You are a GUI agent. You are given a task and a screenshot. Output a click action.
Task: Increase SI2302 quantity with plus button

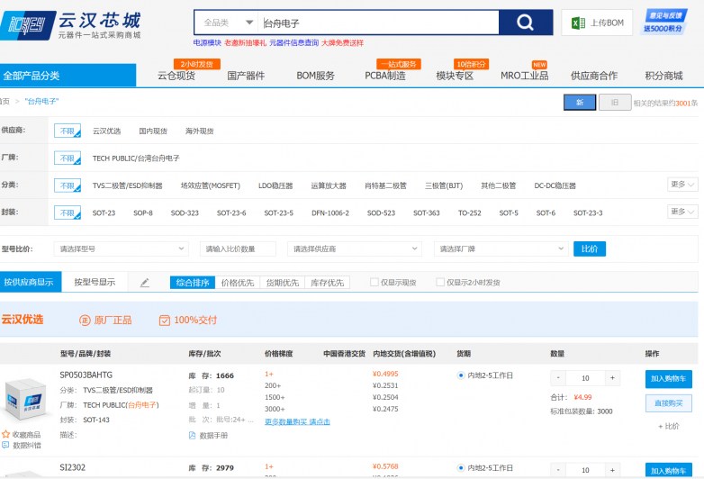pos(612,470)
